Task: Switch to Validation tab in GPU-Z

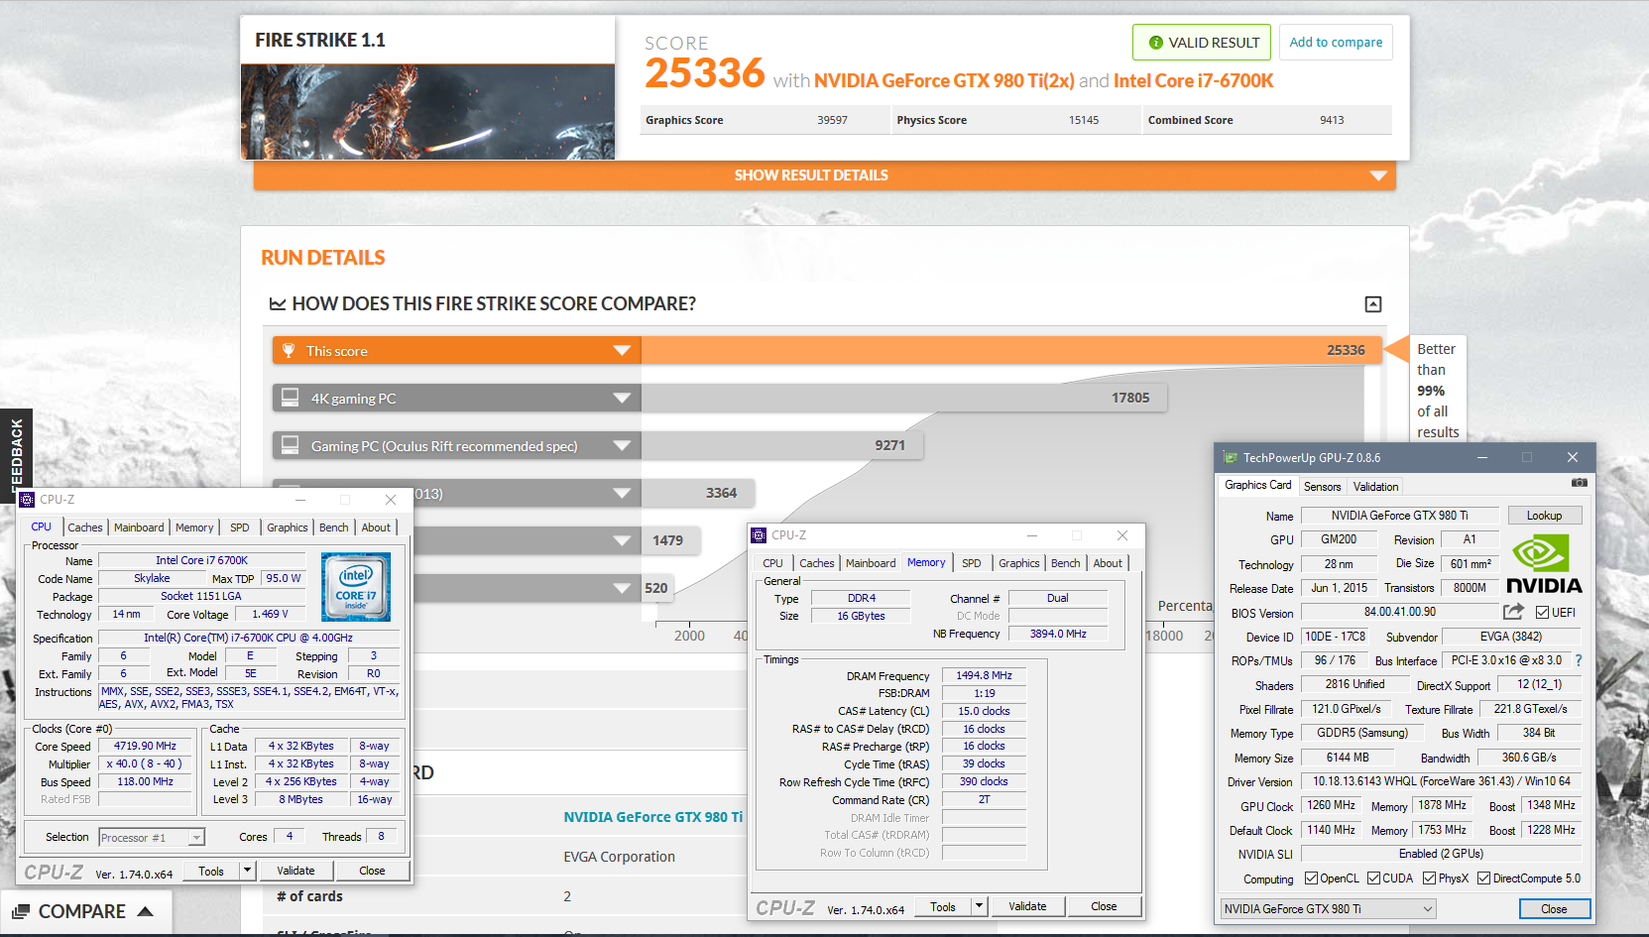Action: click(x=1375, y=487)
